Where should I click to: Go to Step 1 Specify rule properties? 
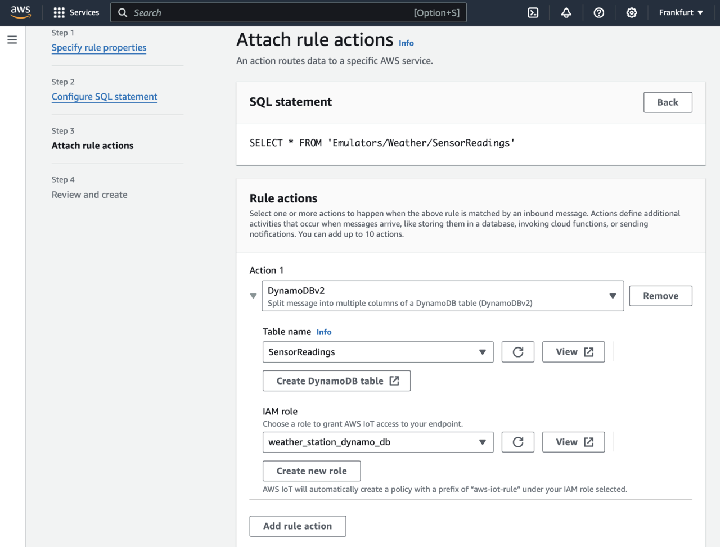(99, 48)
